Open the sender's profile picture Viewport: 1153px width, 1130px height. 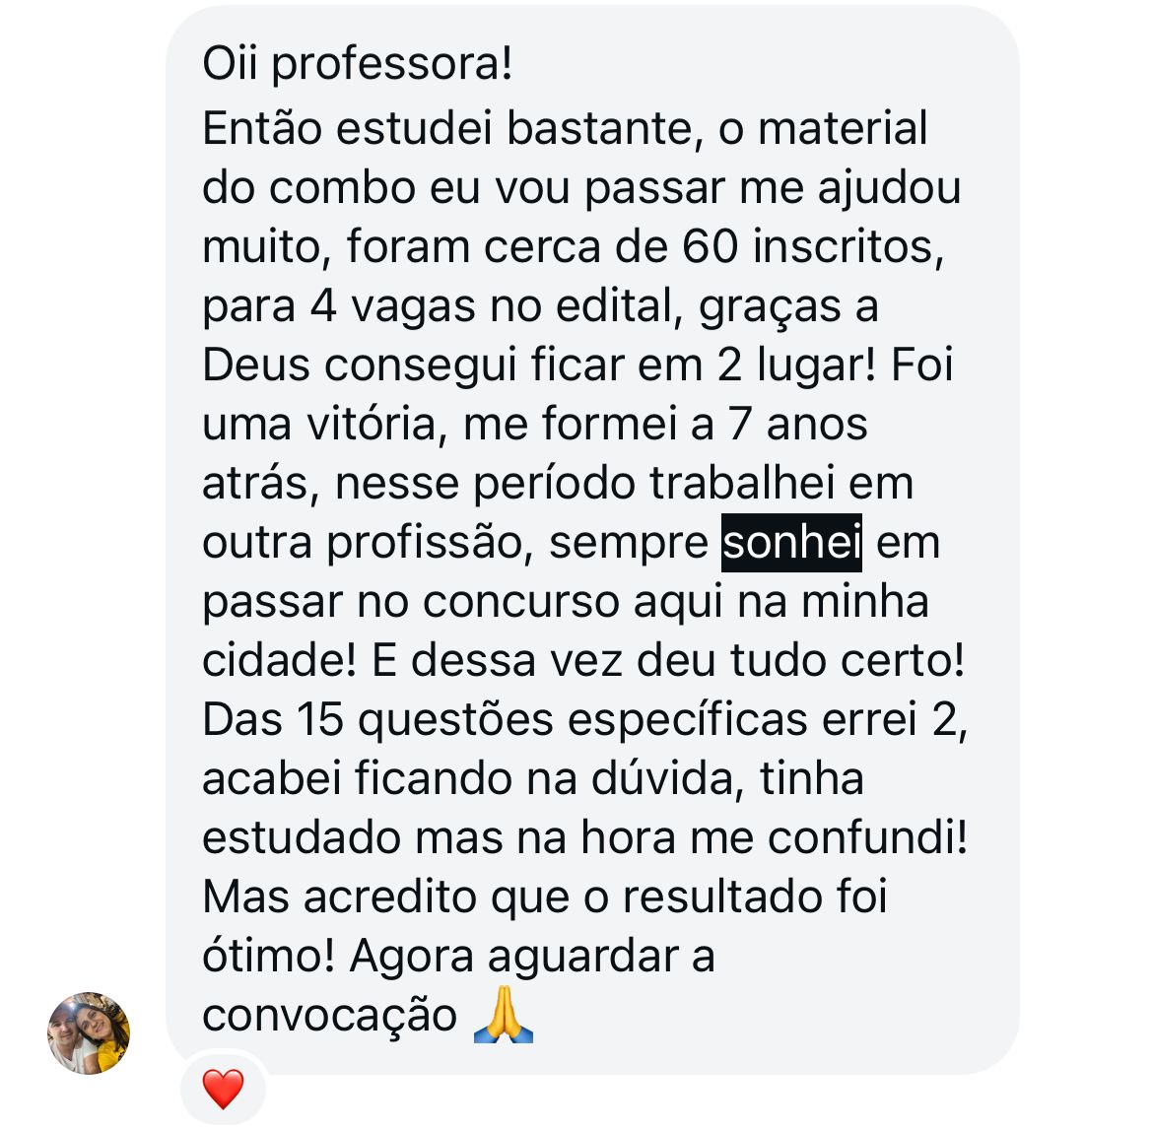(89, 1032)
